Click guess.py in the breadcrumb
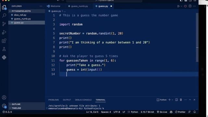The image size is (208, 117). [x=56, y=11]
